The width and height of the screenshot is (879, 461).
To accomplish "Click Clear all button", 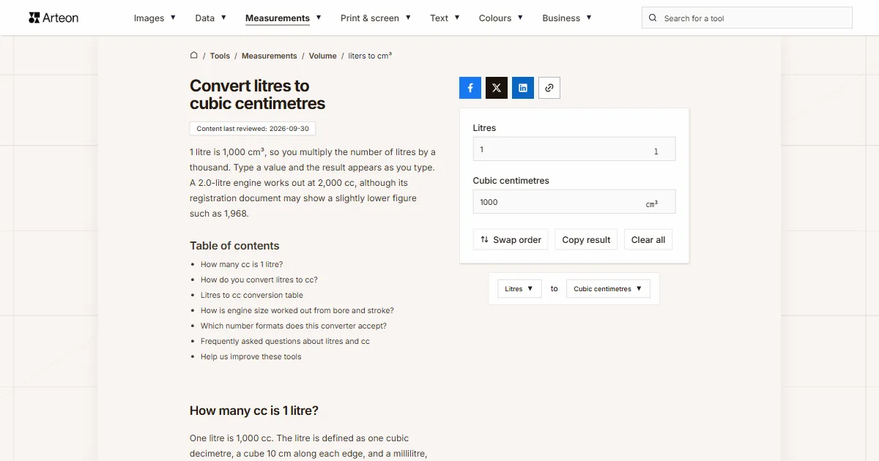I will point(648,240).
